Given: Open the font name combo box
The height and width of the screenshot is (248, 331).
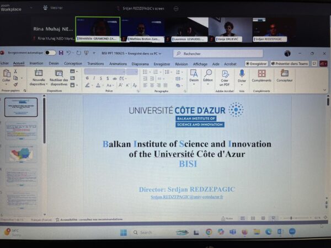Looking at the screenshot, I should pos(105,72).
